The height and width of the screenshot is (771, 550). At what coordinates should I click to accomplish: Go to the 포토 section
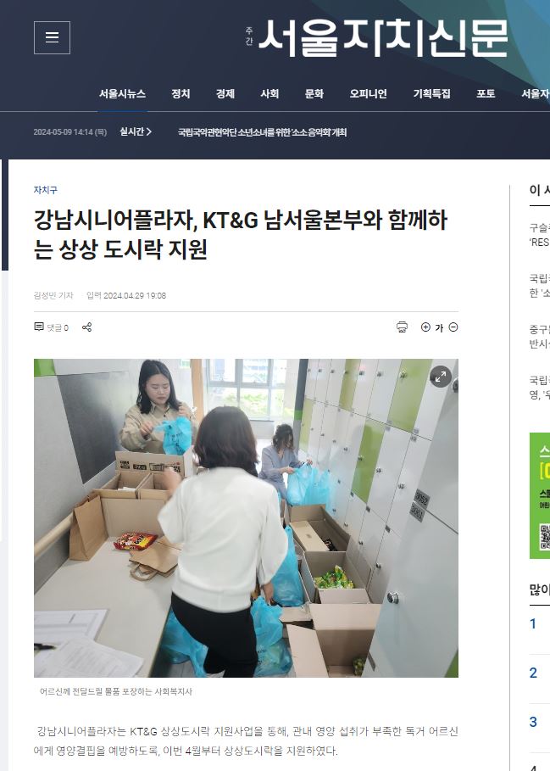[x=486, y=93]
